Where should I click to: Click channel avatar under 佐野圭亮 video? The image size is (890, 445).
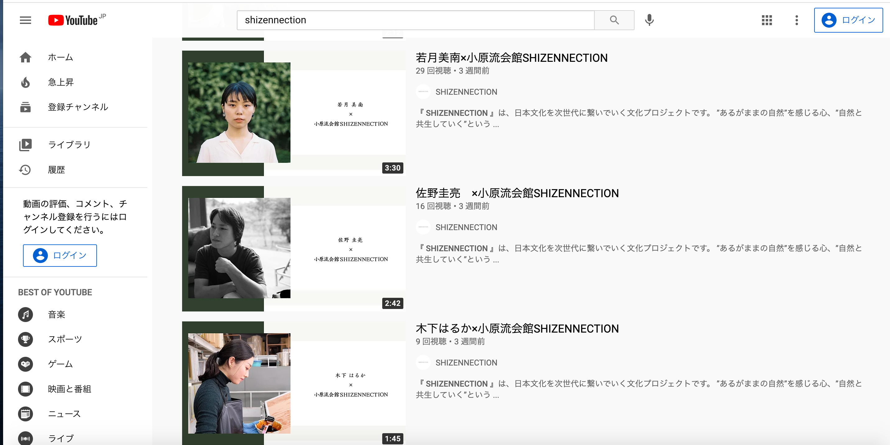423,227
